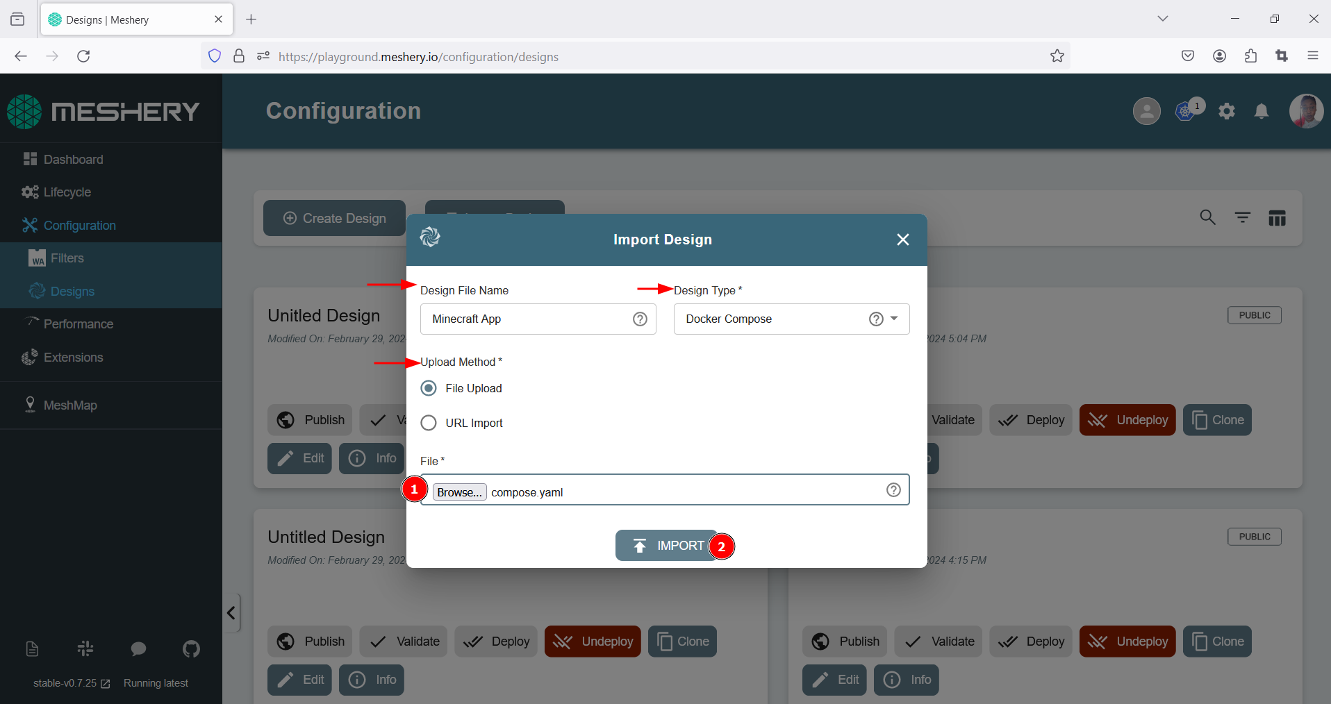Expand the Design Type dropdown
This screenshot has width=1331, height=704.
894,319
